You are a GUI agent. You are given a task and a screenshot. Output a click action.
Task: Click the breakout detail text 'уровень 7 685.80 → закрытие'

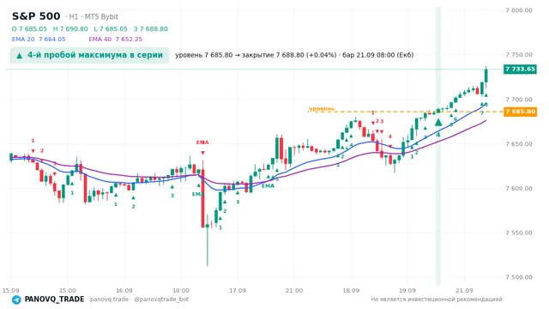pos(224,55)
